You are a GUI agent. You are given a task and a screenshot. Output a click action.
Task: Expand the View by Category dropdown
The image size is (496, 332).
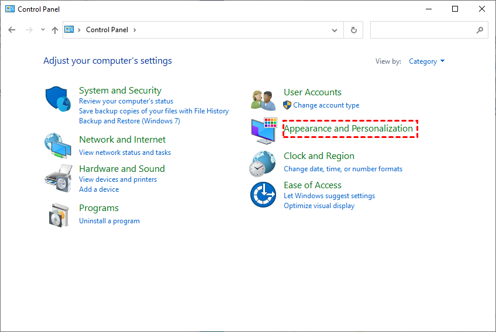coord(427,61)
